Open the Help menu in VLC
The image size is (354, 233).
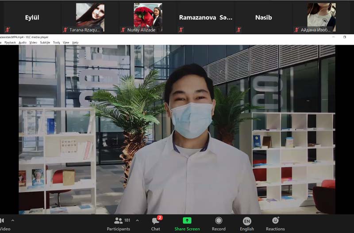pyautogui.click(x=75, y=43)
